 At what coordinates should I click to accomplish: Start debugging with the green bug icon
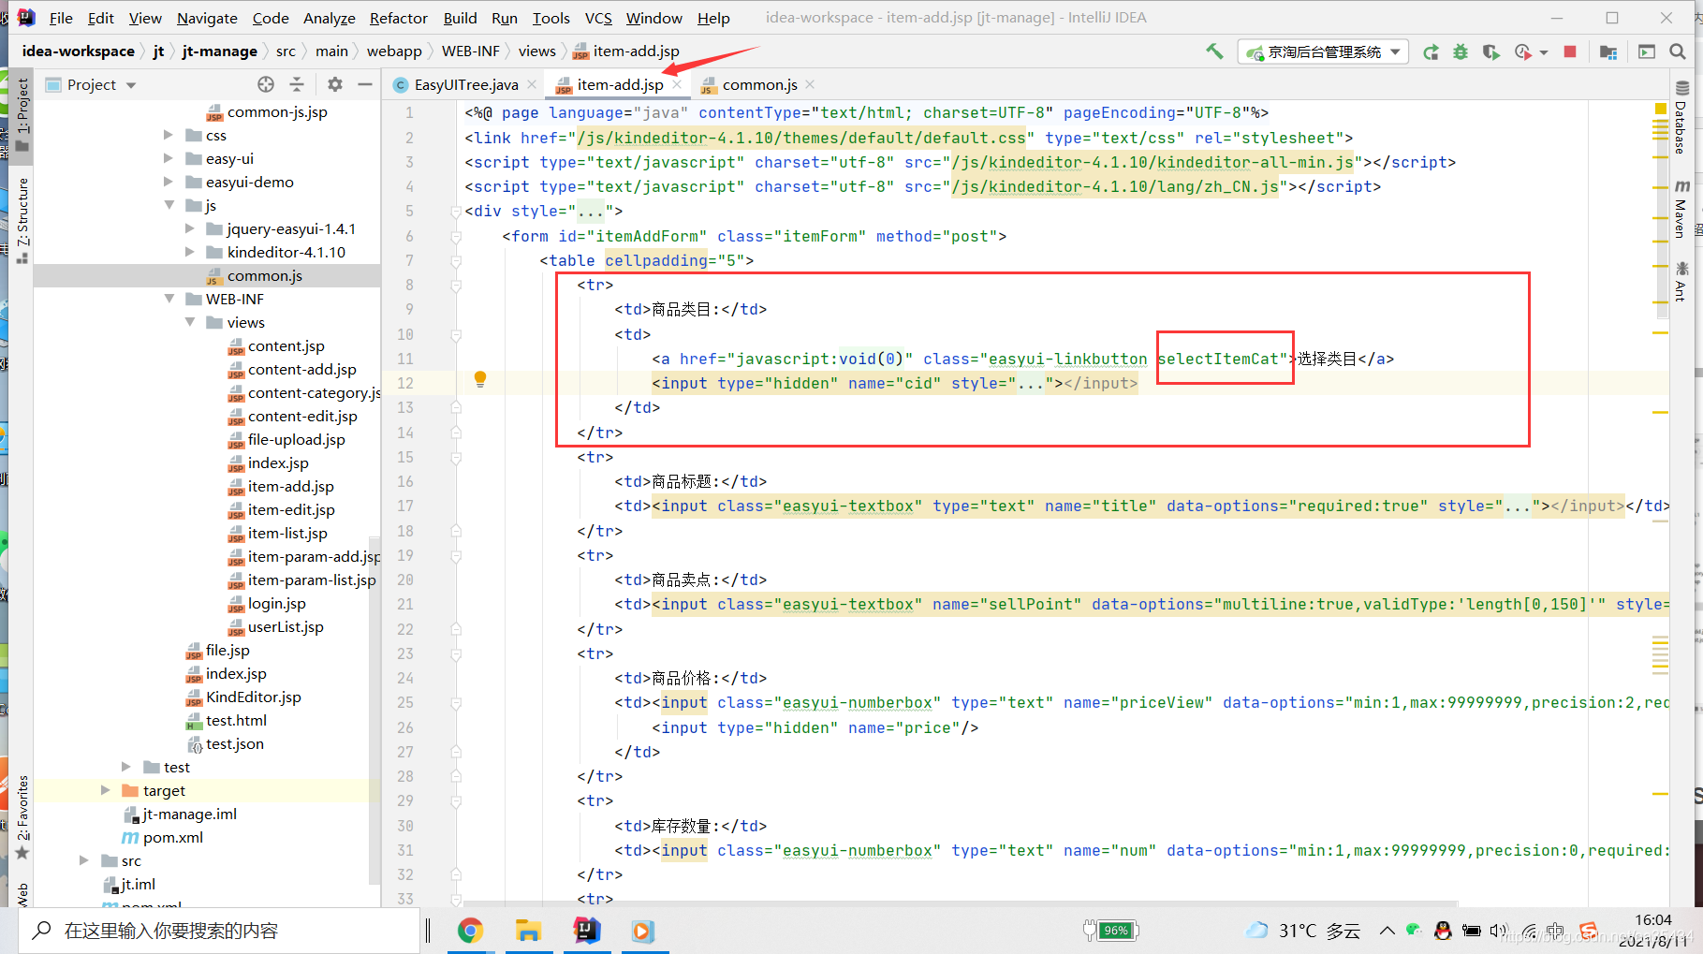pos(1461,52)
